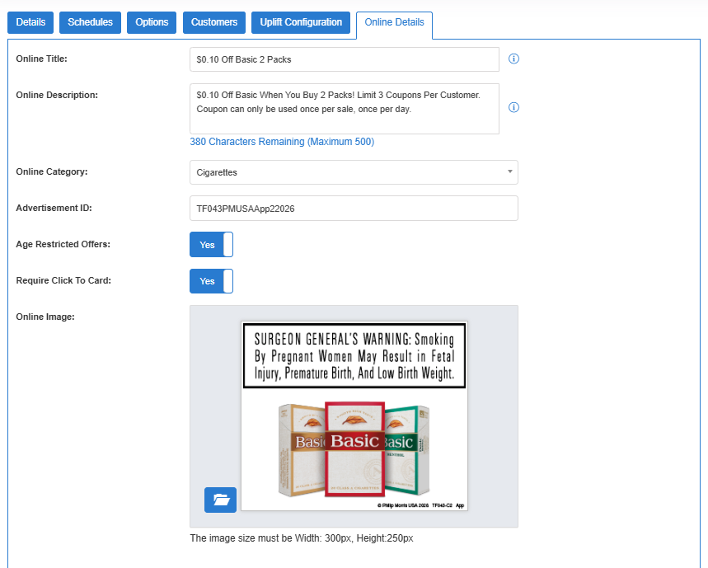Image resolution: width=708 pixels, height=568 pixels.
Task: Focus the Advertisement ID input field
Action: pos(354,209)
